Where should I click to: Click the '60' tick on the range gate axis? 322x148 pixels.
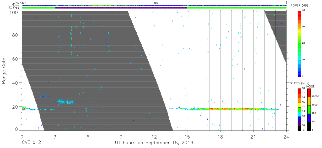(15, 59)
